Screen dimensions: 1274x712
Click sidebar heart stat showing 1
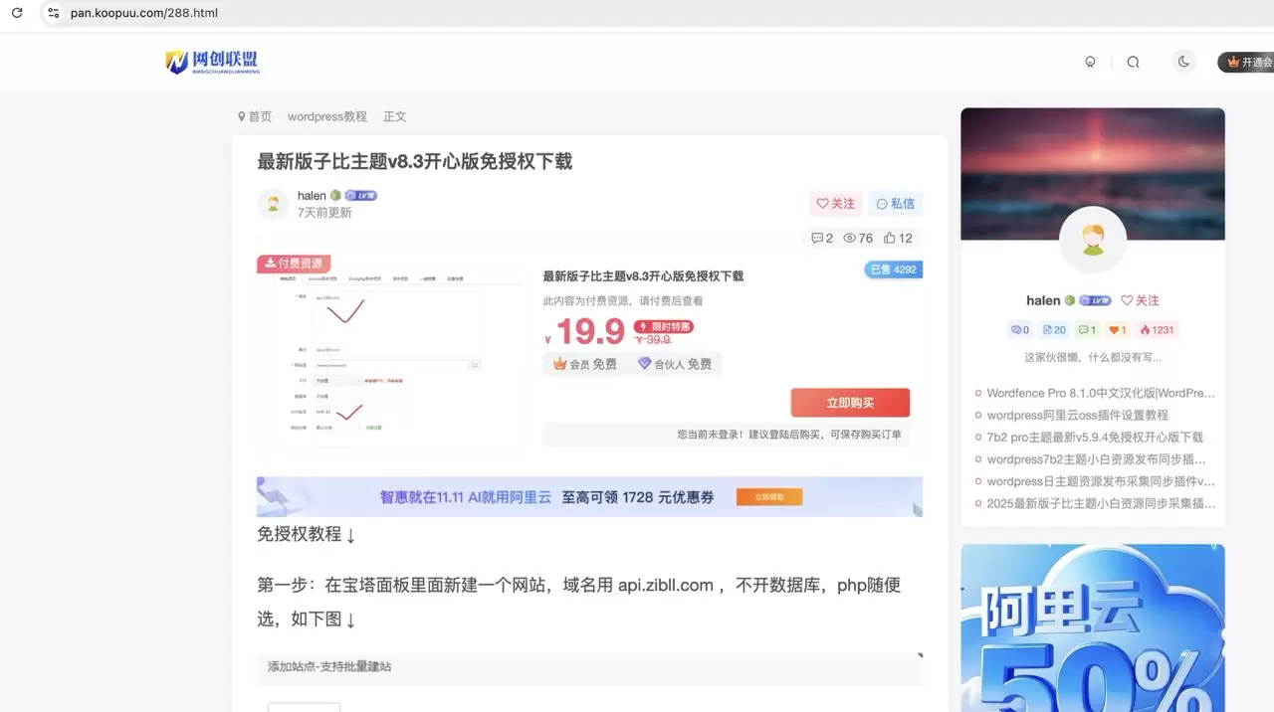(1117, 330)
